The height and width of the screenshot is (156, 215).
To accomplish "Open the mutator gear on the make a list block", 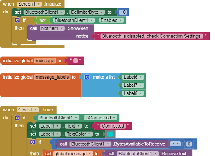I will pyautogui.click(x=87, y=77).
